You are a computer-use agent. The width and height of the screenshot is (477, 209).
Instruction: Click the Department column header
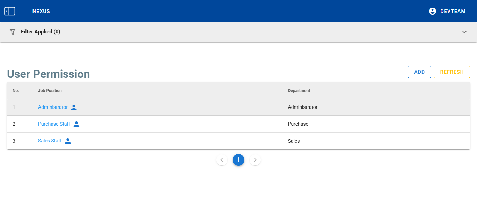click(299, 91)
